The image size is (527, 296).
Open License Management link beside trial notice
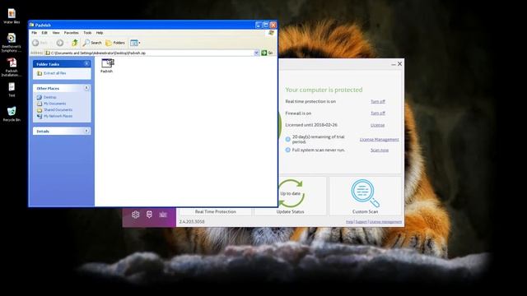tap(379, 139)
